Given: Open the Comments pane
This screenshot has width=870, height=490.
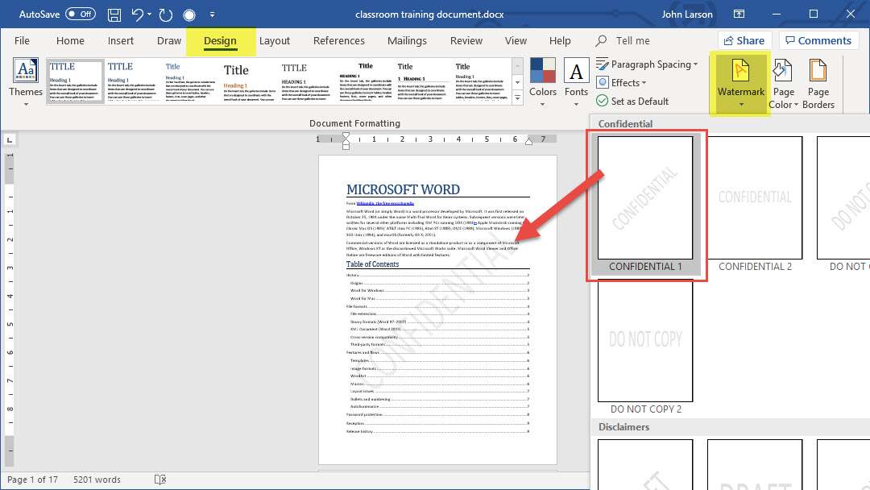Looking at the screenshot, I should [817, 40].
